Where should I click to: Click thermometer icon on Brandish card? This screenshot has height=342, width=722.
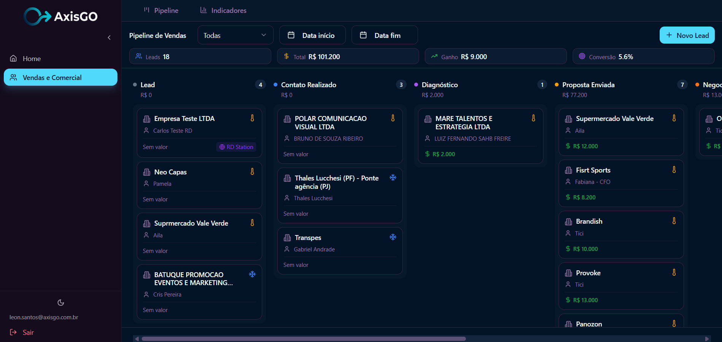pos(674,221)
